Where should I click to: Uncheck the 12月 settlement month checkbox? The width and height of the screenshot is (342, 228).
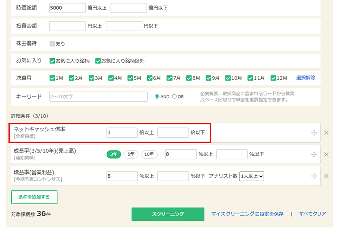click(273, 78)
